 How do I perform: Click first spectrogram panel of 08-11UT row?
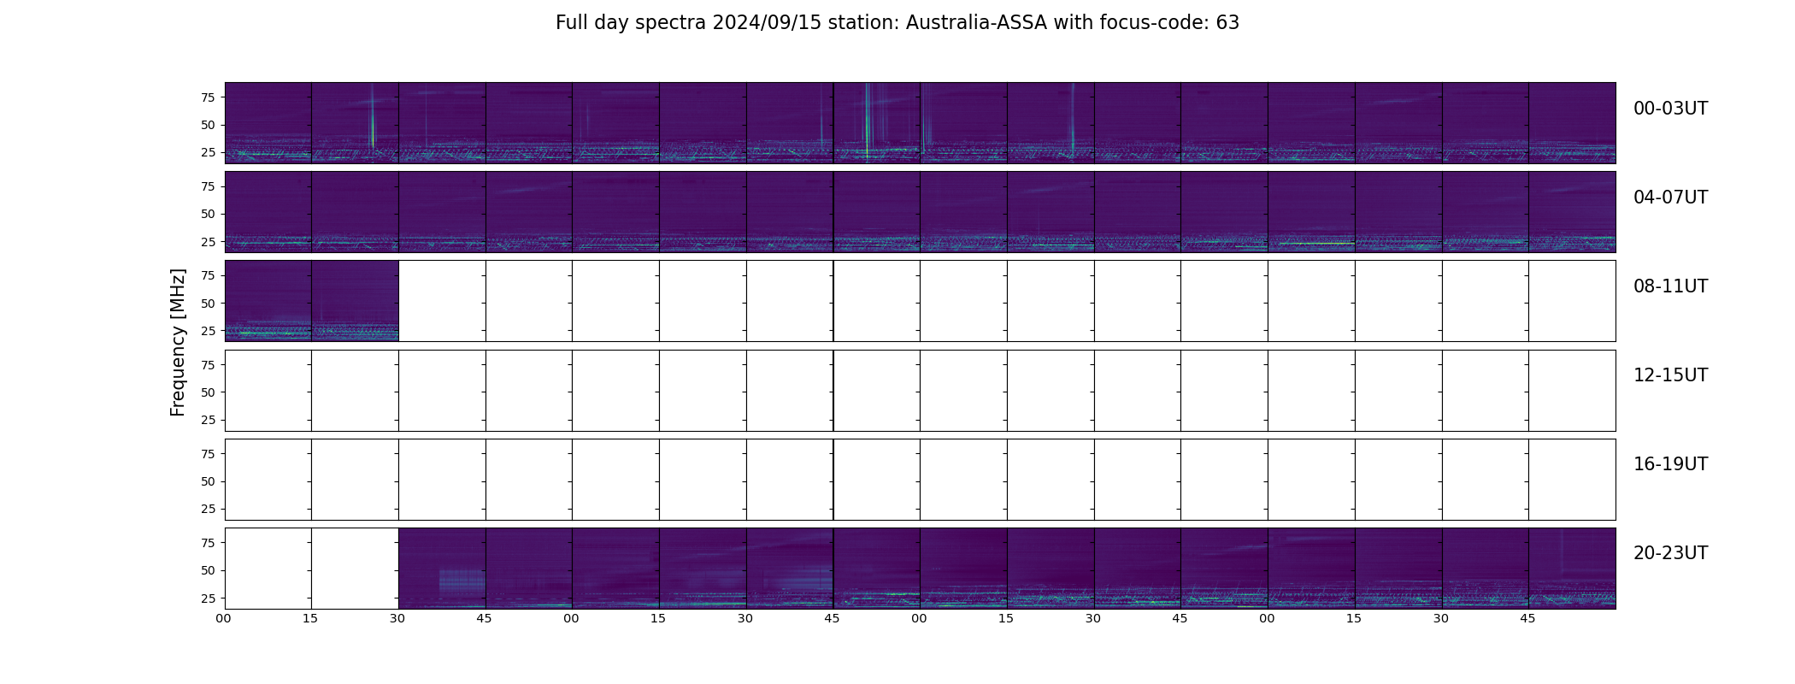tap(268, 301)
